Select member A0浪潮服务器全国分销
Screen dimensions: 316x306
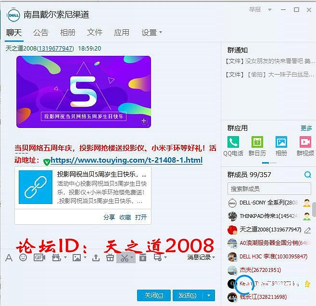point(269,243)
